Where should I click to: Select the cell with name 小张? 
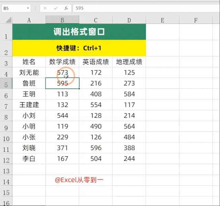29,137
